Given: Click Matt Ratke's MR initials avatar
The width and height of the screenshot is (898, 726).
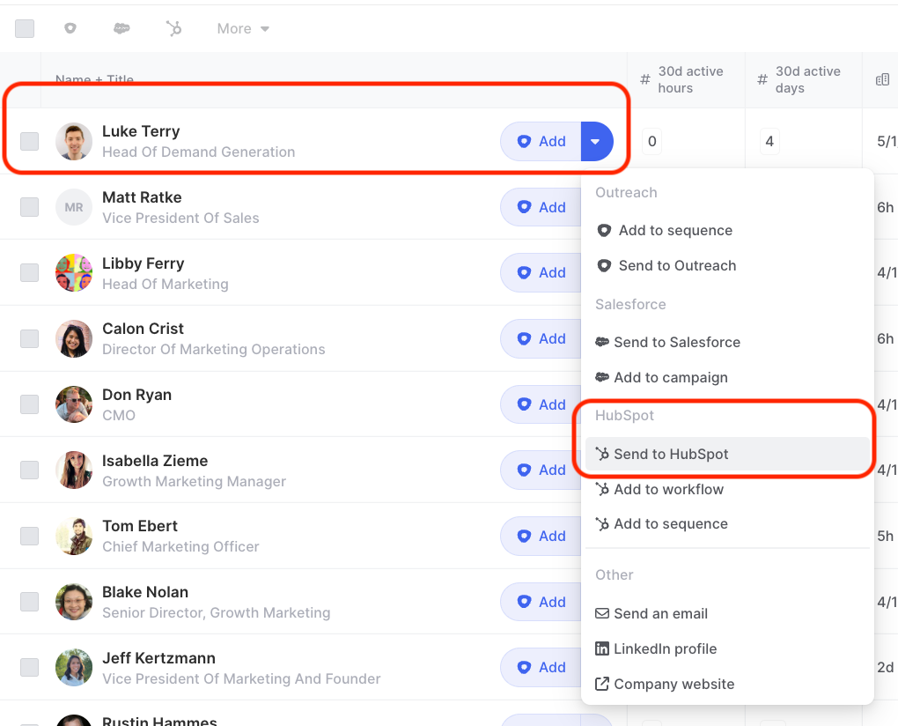Looking at the screenshot, I should [x=74, y=207].
